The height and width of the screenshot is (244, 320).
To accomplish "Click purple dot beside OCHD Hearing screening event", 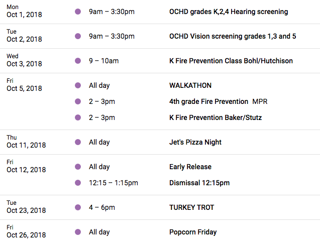I will (78, 12).
